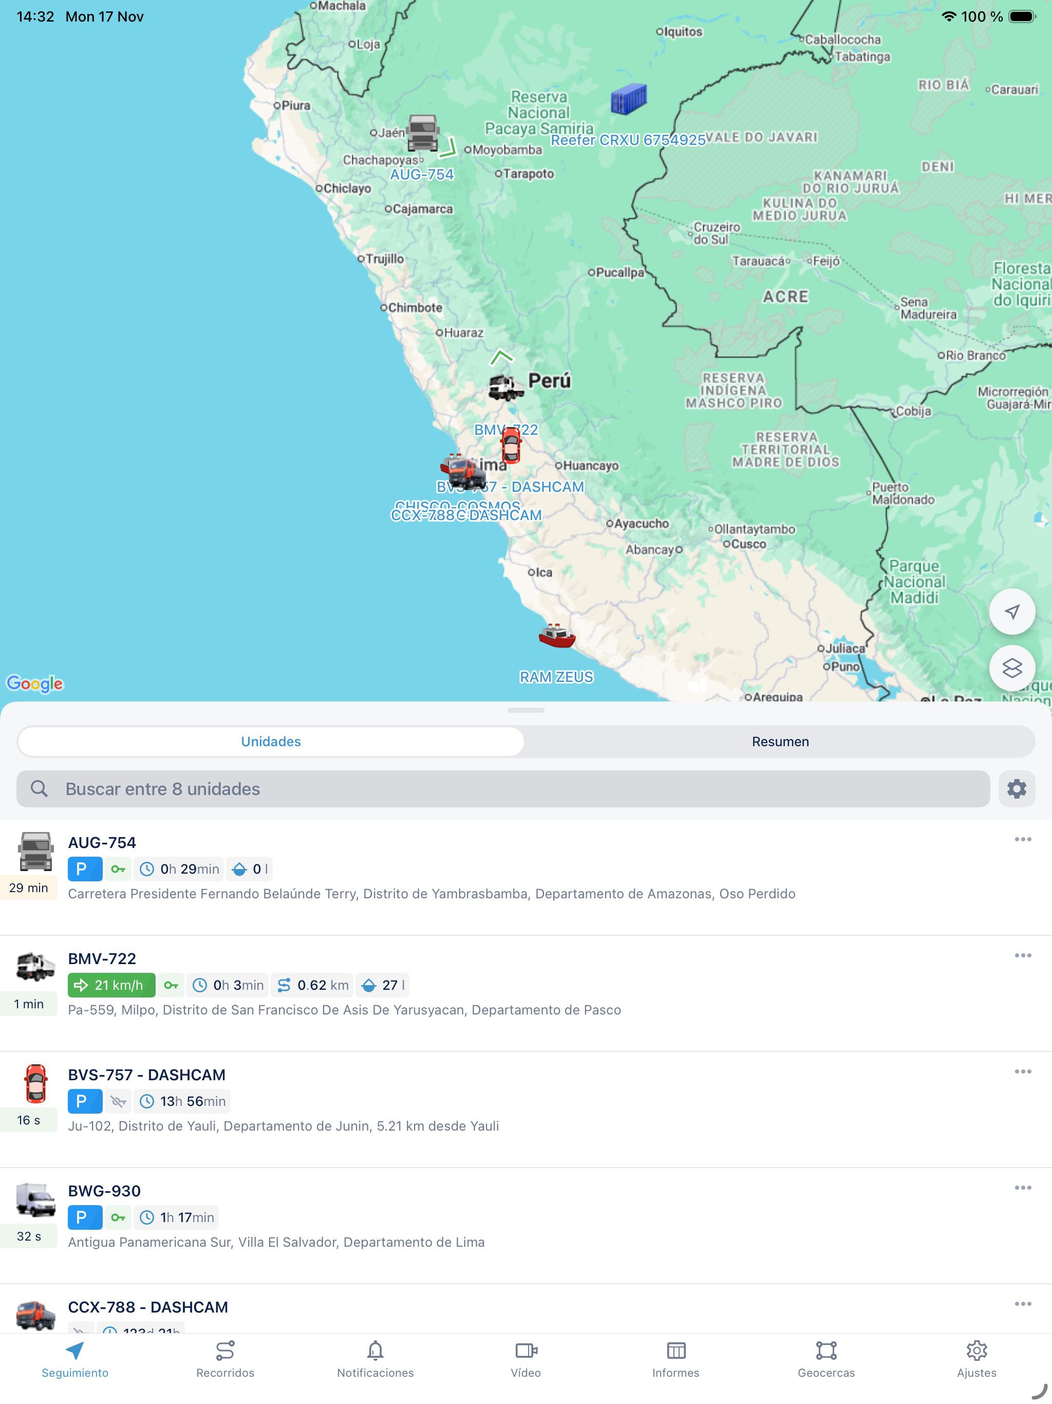Tap BWG-930 address Antigua Panamericana Sur

276,1242
